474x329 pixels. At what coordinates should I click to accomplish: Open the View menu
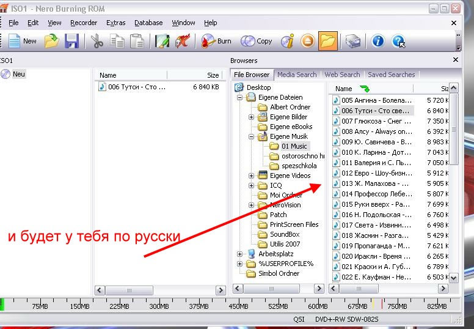[x=54, y=23]
